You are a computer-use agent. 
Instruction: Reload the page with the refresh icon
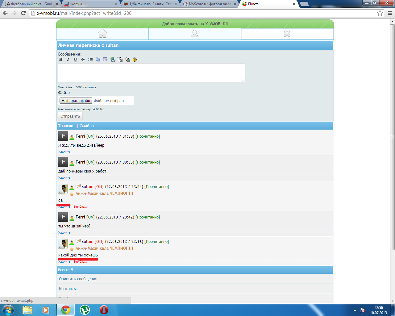pos(23,13)
